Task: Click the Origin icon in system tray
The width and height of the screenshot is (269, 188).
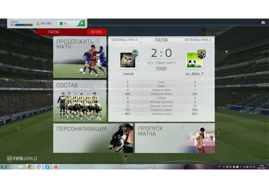Action: (x=224, y=167)
